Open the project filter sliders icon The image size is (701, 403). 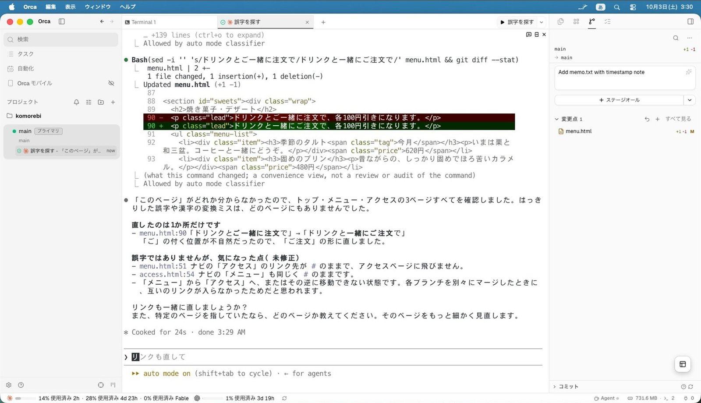click(x=89, y=102)
